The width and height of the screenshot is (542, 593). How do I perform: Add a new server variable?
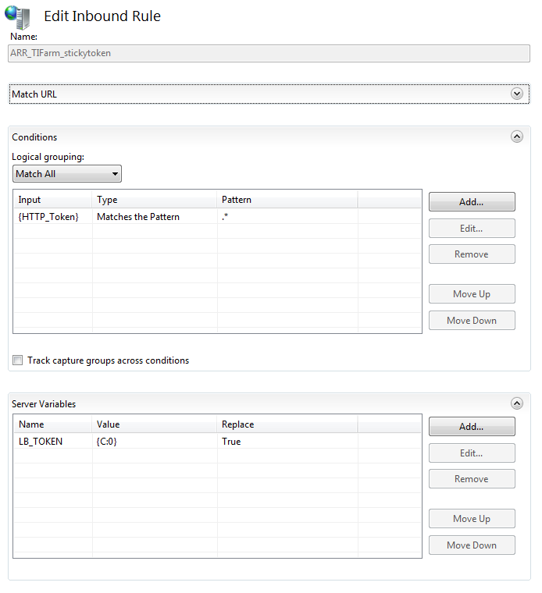point(472,427)
